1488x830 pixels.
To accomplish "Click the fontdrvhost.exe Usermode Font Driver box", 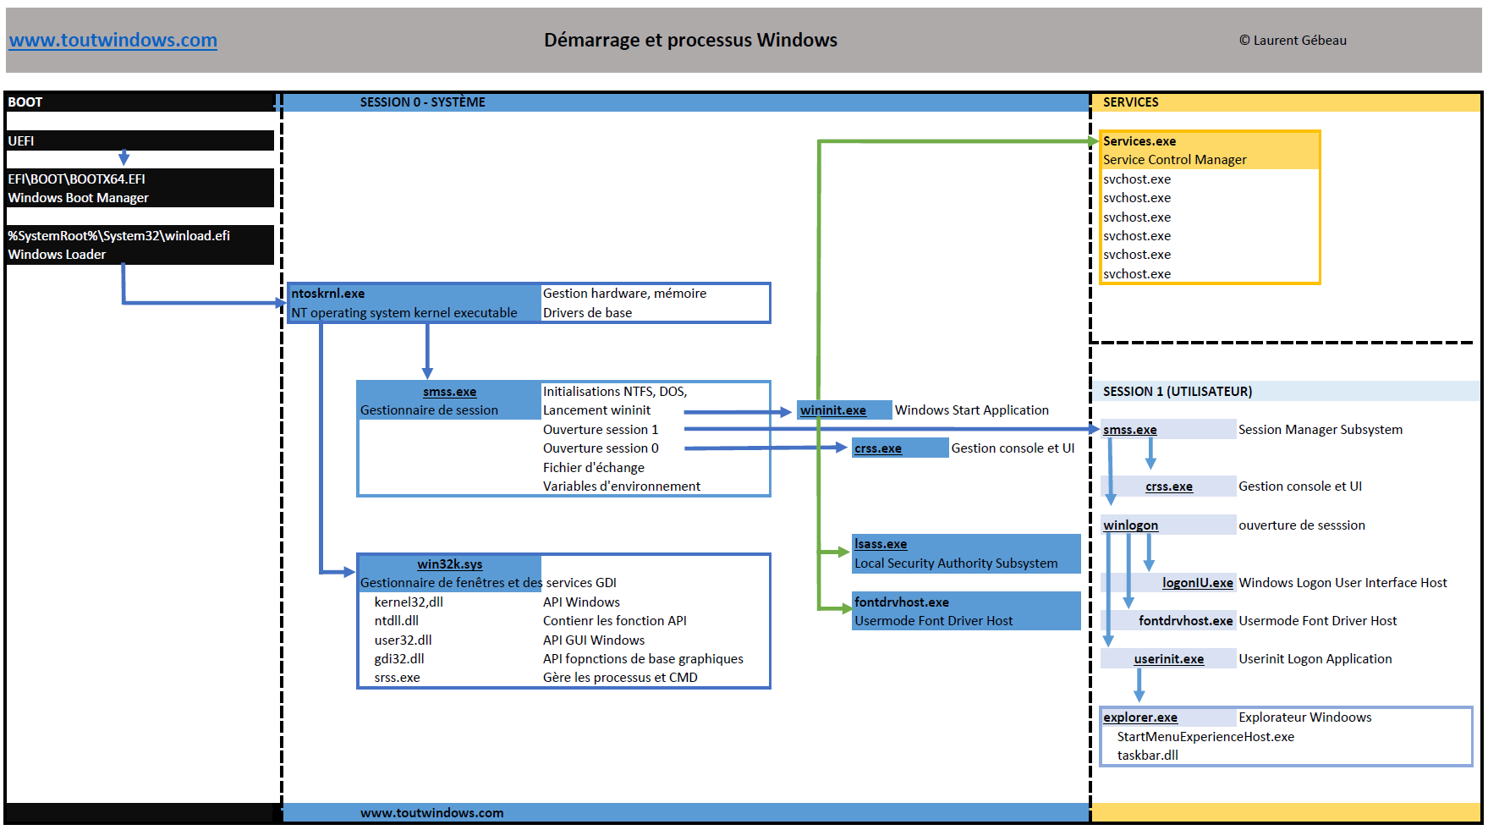I will pyautogui.click(x=965, y=611).
